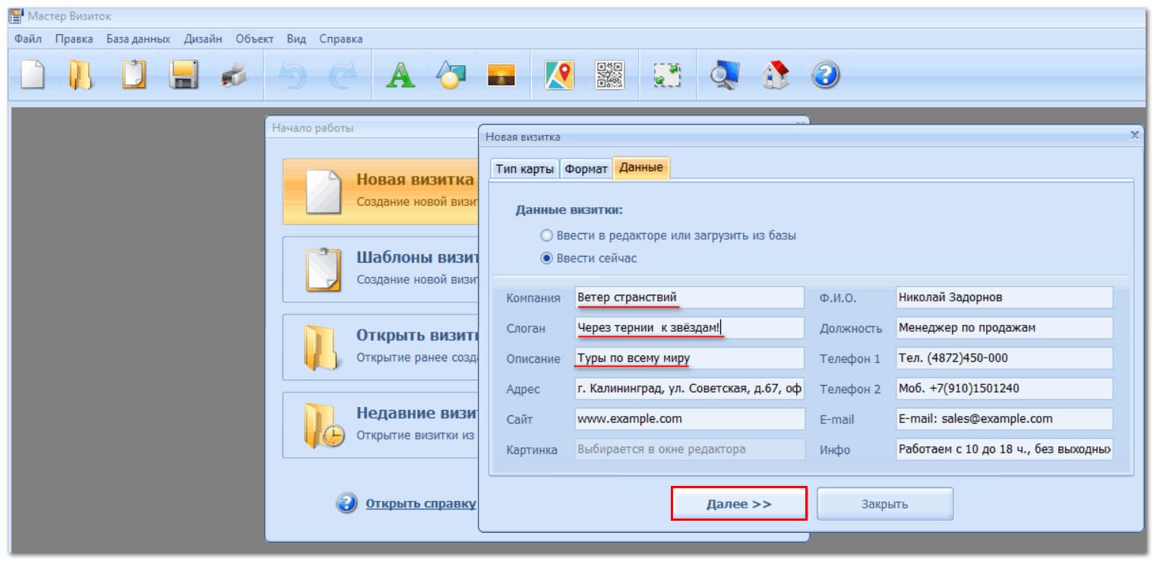
Task: Add text with the green A icon
Action: click(400, 74)
